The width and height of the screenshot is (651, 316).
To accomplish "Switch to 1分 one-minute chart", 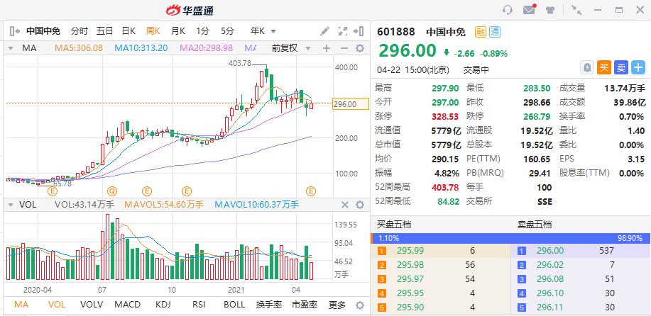I will tap(203, 31).
